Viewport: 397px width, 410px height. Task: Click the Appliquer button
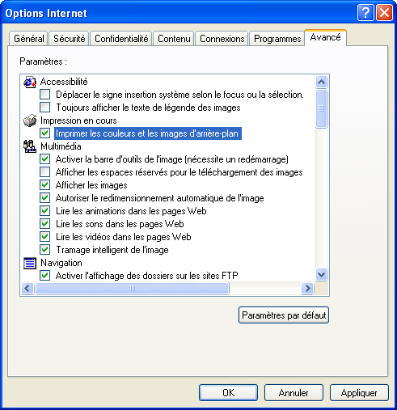click(359, 393)
